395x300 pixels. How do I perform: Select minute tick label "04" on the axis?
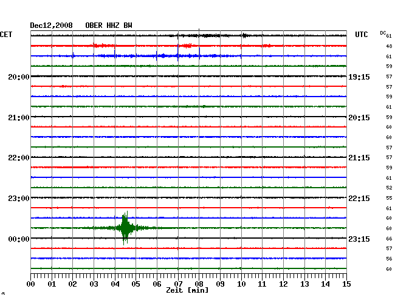pos(115,284)
